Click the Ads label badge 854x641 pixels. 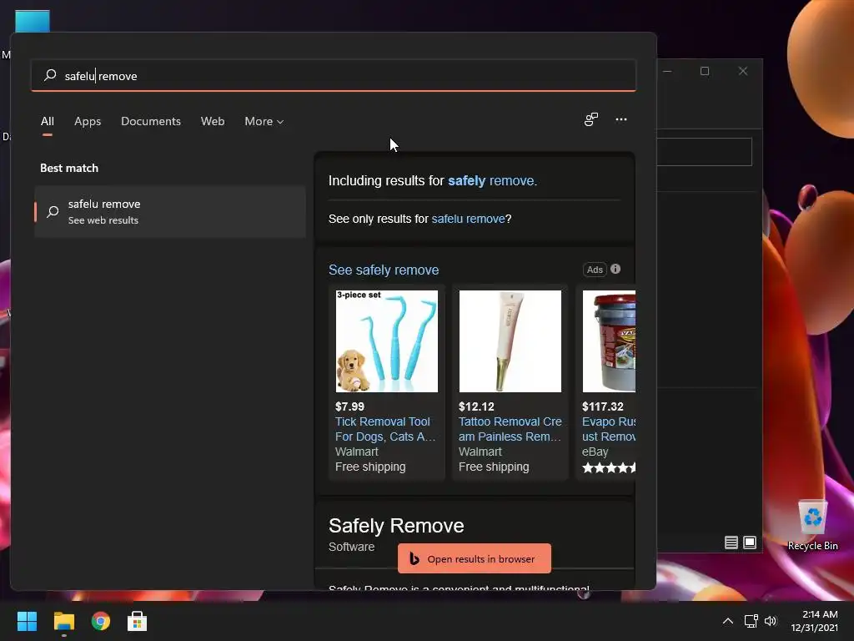point(595,270)
